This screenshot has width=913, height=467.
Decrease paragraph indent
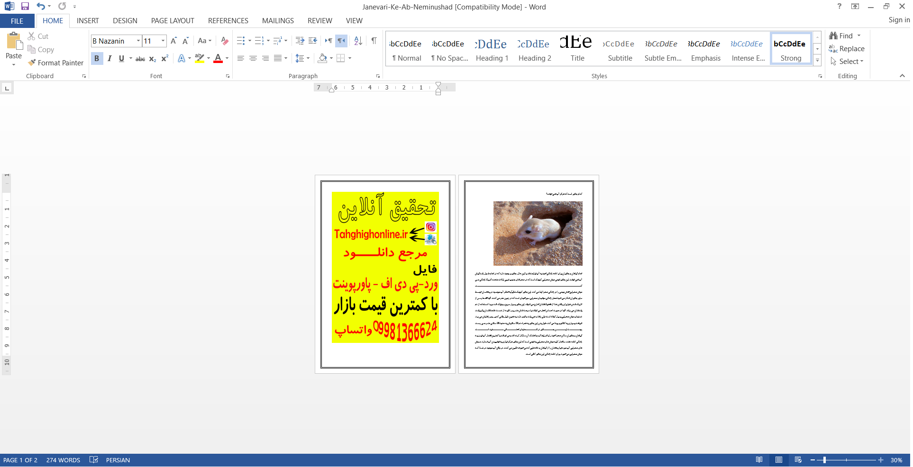[300, 41]
